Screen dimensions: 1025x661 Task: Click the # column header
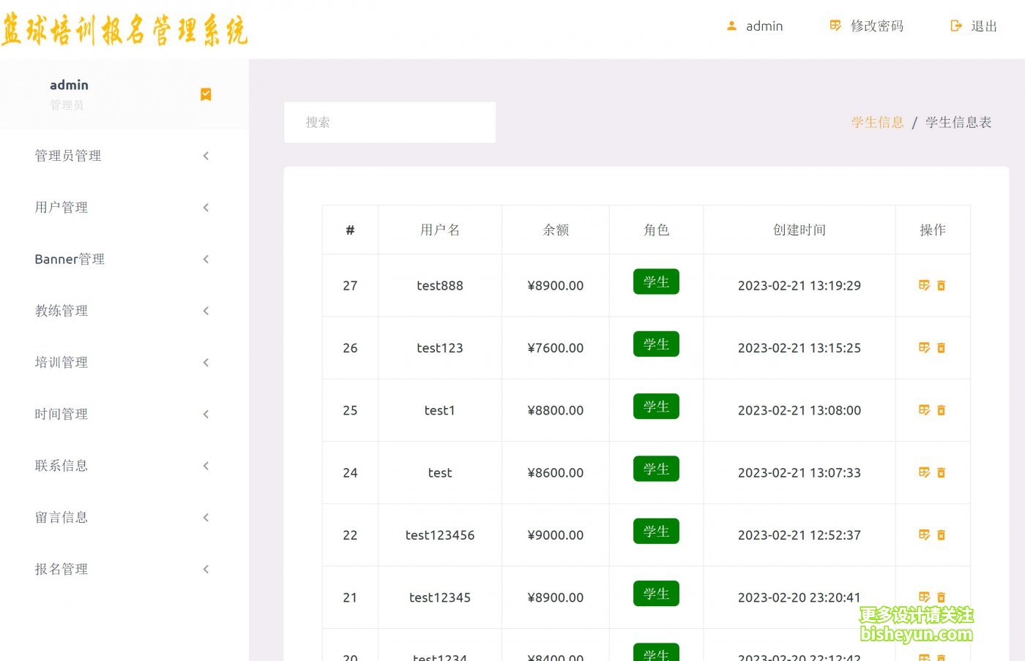350,230
